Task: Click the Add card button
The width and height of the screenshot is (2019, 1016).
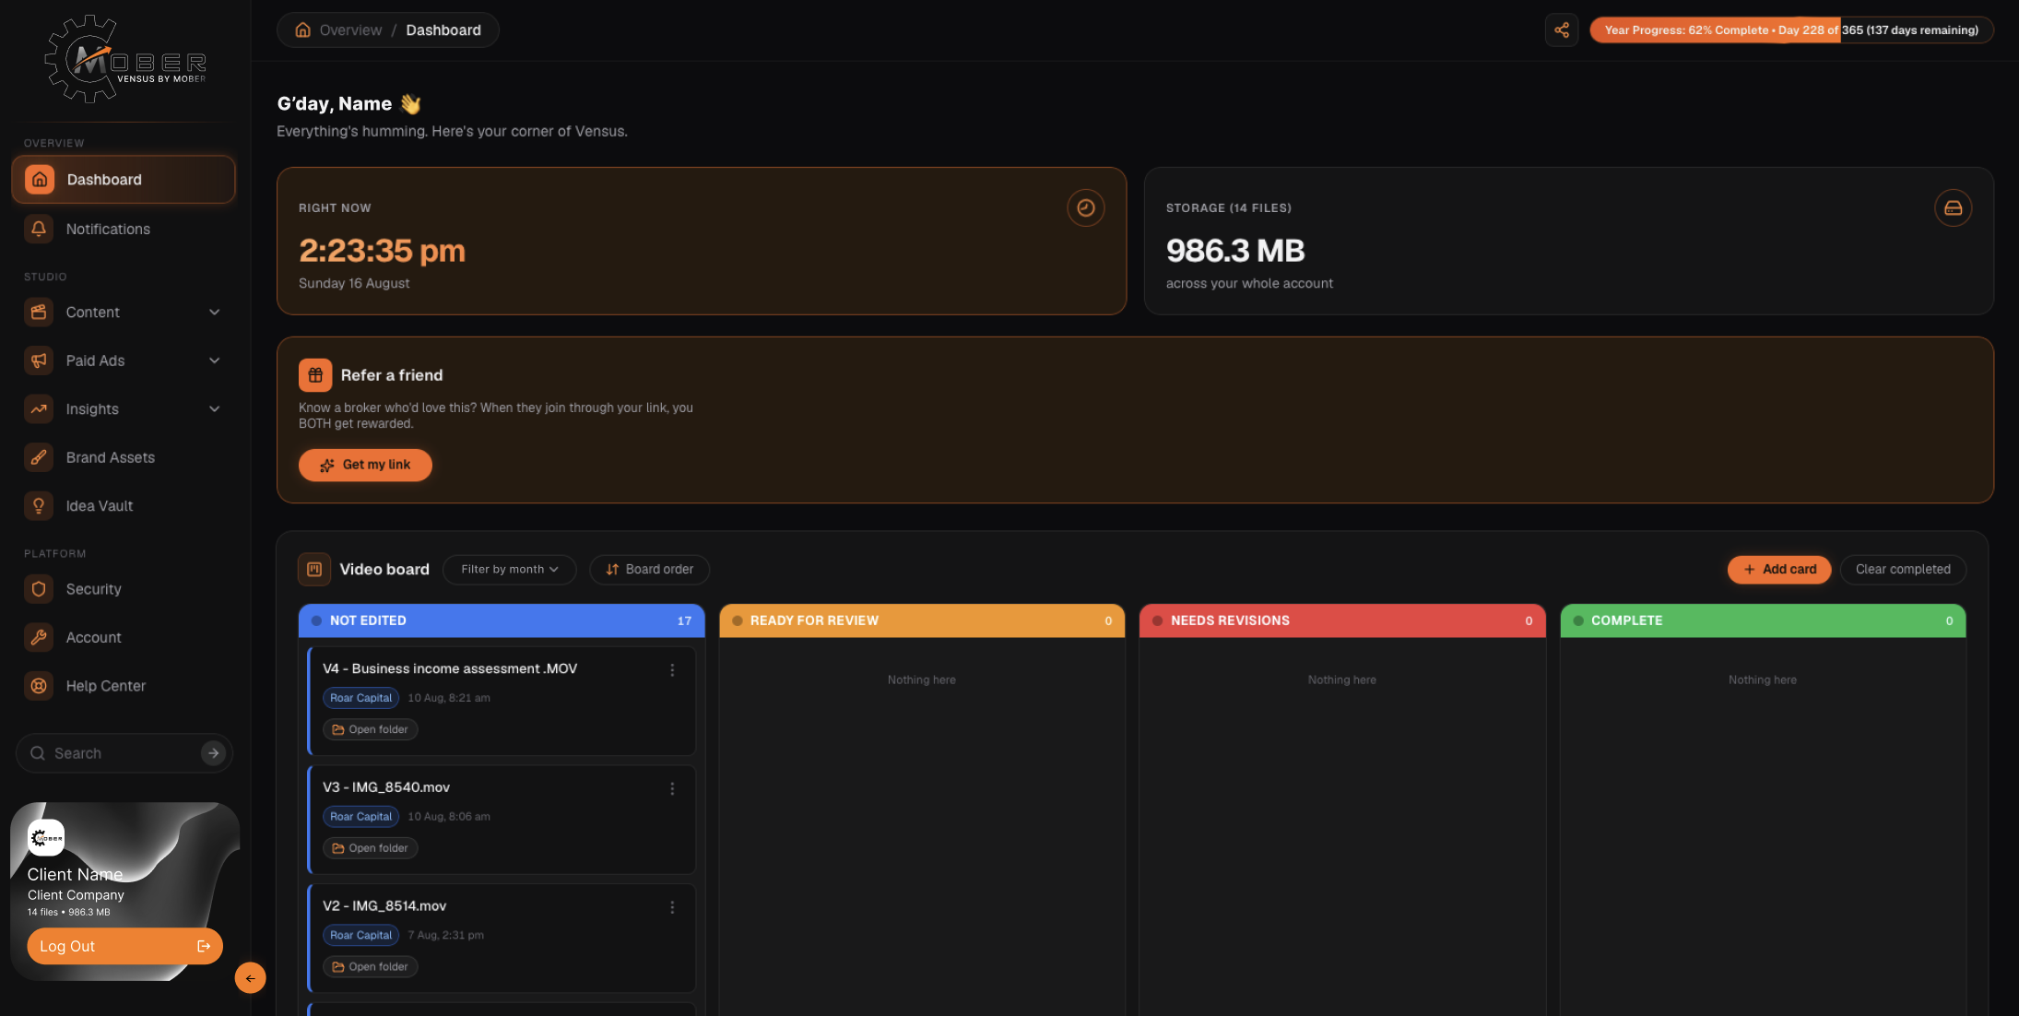Action: coord(1779,570)
